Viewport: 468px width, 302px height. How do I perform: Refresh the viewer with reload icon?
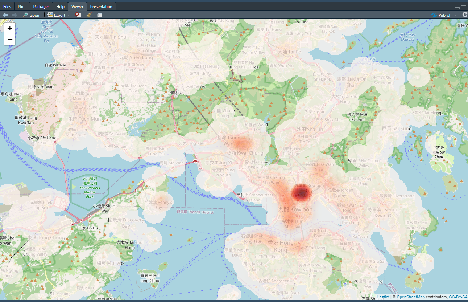(465, 15)
